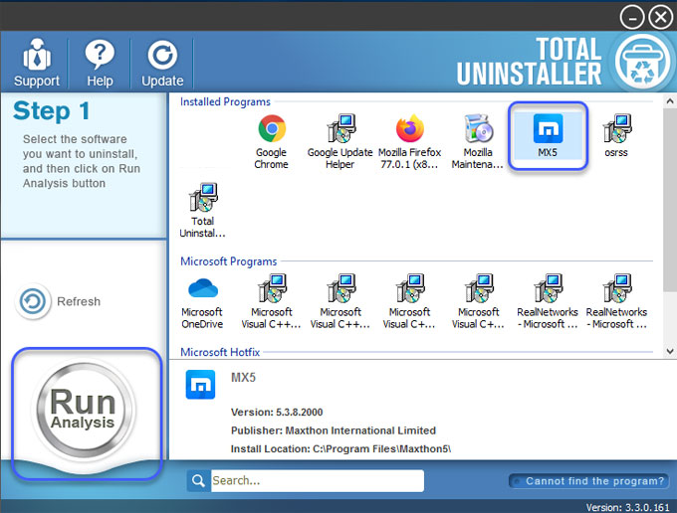Click the 'Publisher: Maxthon International Limited' text
The image size is (677, 513).
[334, 430]
